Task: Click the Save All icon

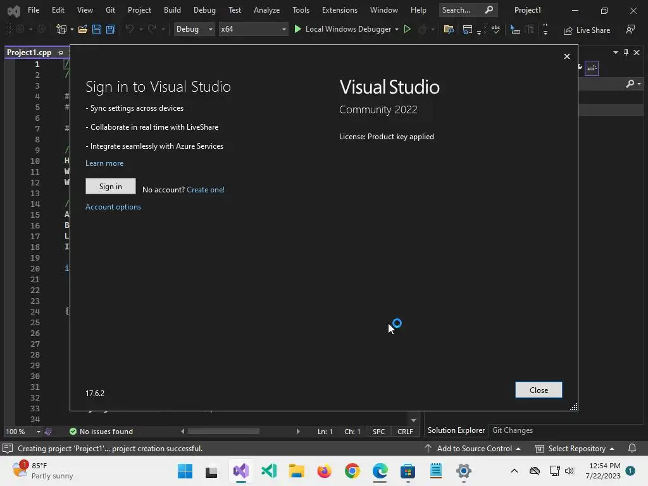Action: (110, 29)
